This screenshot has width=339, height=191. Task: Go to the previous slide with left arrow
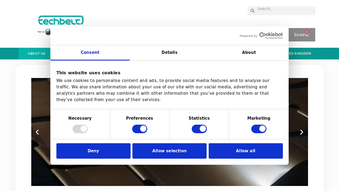(x=37, y=132)
